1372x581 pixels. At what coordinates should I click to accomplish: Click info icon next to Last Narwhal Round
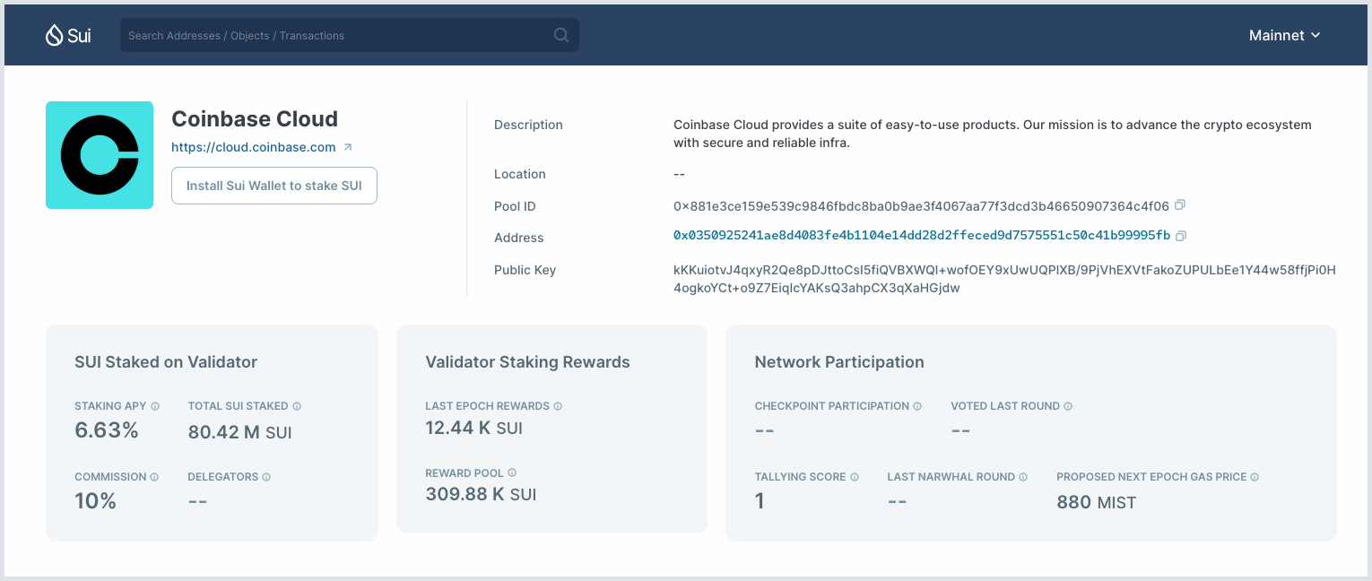(x=1023, y=477)
